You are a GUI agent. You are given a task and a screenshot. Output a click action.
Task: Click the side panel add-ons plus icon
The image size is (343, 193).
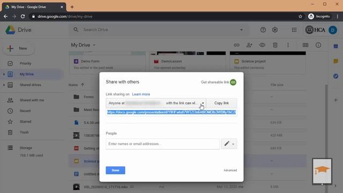336,100
